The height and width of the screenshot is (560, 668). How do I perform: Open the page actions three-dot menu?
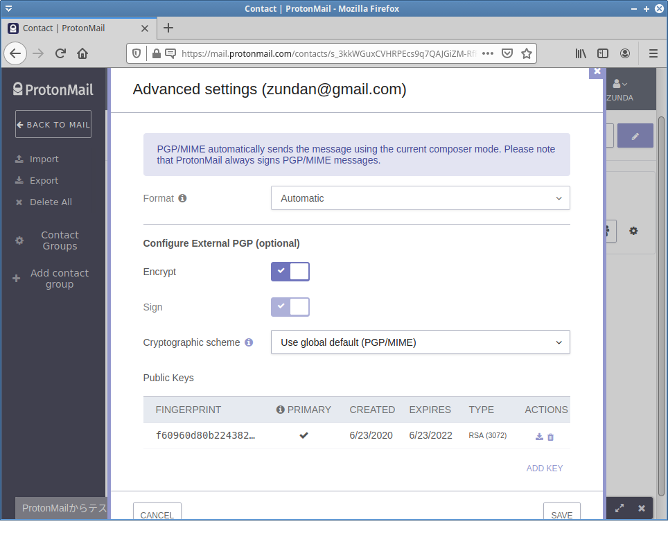tap(488, 53)
